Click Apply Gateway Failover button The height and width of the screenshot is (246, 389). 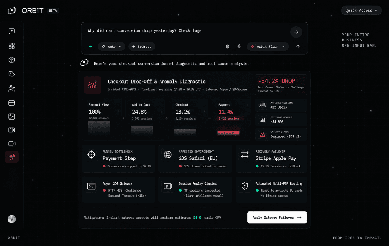point(277,218)
